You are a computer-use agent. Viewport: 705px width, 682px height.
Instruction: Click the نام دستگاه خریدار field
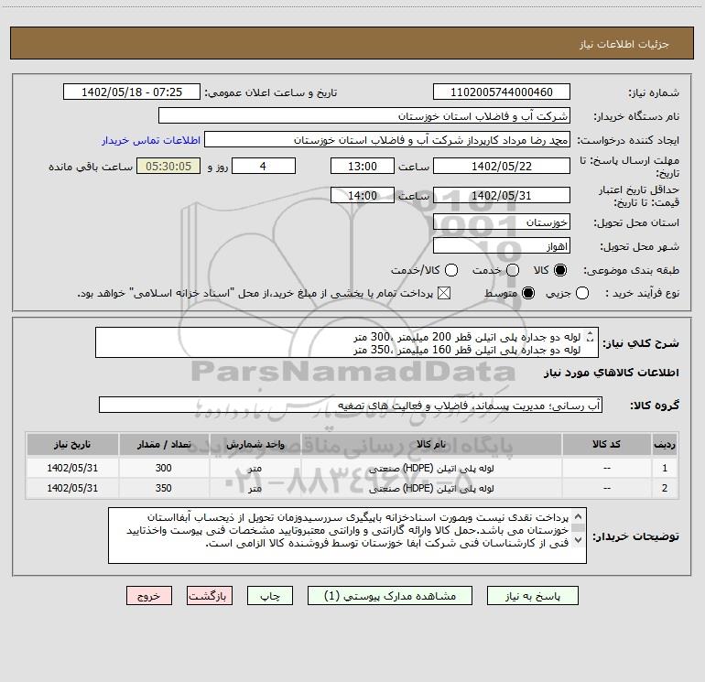pyautogui.click(x=364, y=116)
